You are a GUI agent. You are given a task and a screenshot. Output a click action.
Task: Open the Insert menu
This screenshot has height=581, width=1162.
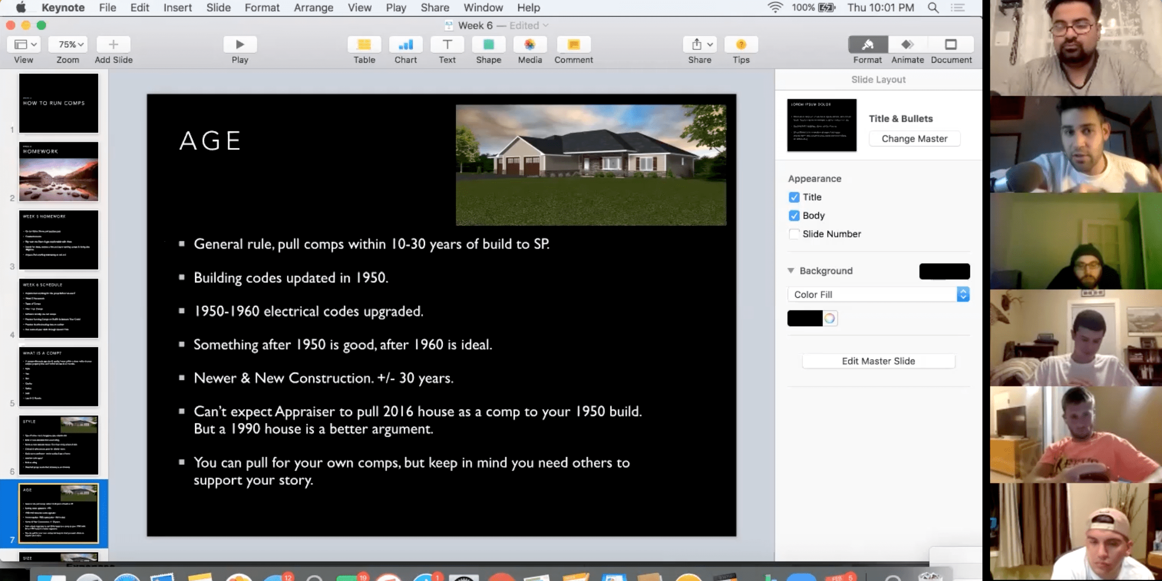tap(177, 8)
